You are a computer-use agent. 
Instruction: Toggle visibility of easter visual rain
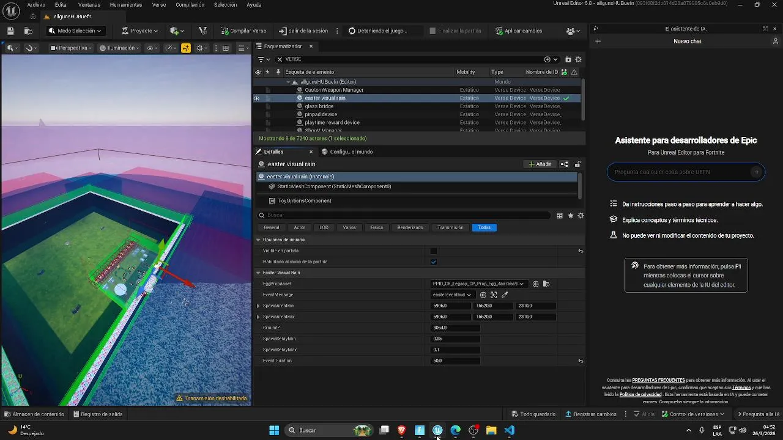[257, 98]
